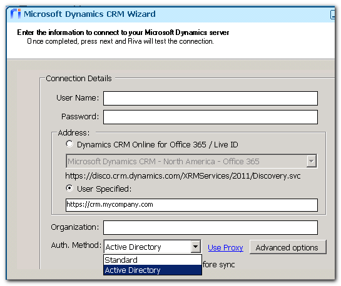Choose Active Directory in the dropdown list
Viewport: 341px width, 286px height.
tap(153, 270)
